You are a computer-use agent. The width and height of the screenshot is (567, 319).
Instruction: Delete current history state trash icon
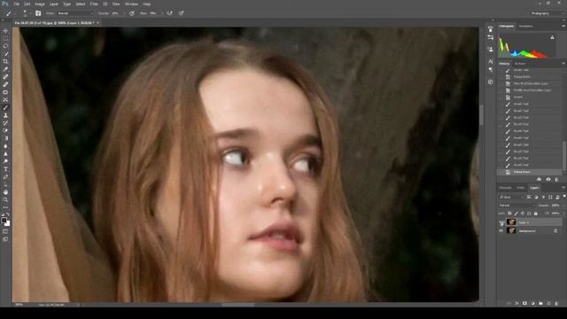557,179
